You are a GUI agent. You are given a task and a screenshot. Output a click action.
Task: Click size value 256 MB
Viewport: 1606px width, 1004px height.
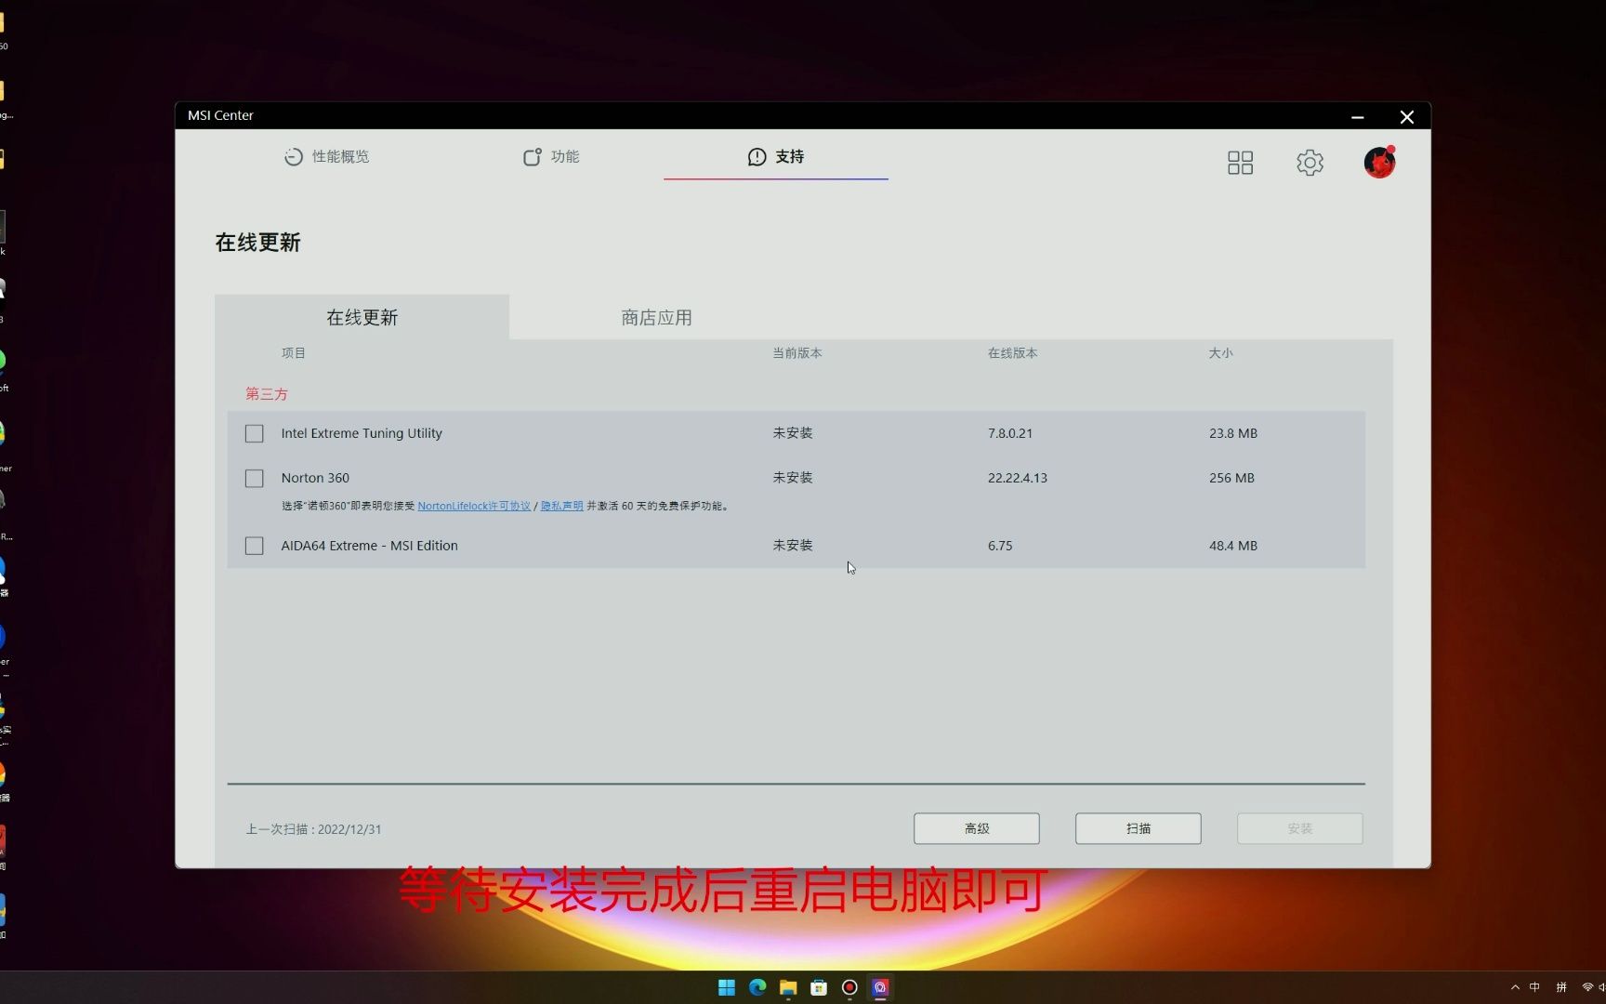point(1231,478)
